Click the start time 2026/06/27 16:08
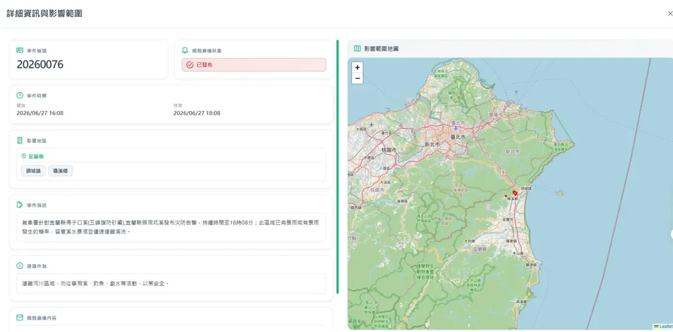This screenshot has width=673, height=332. coord(40,113)
